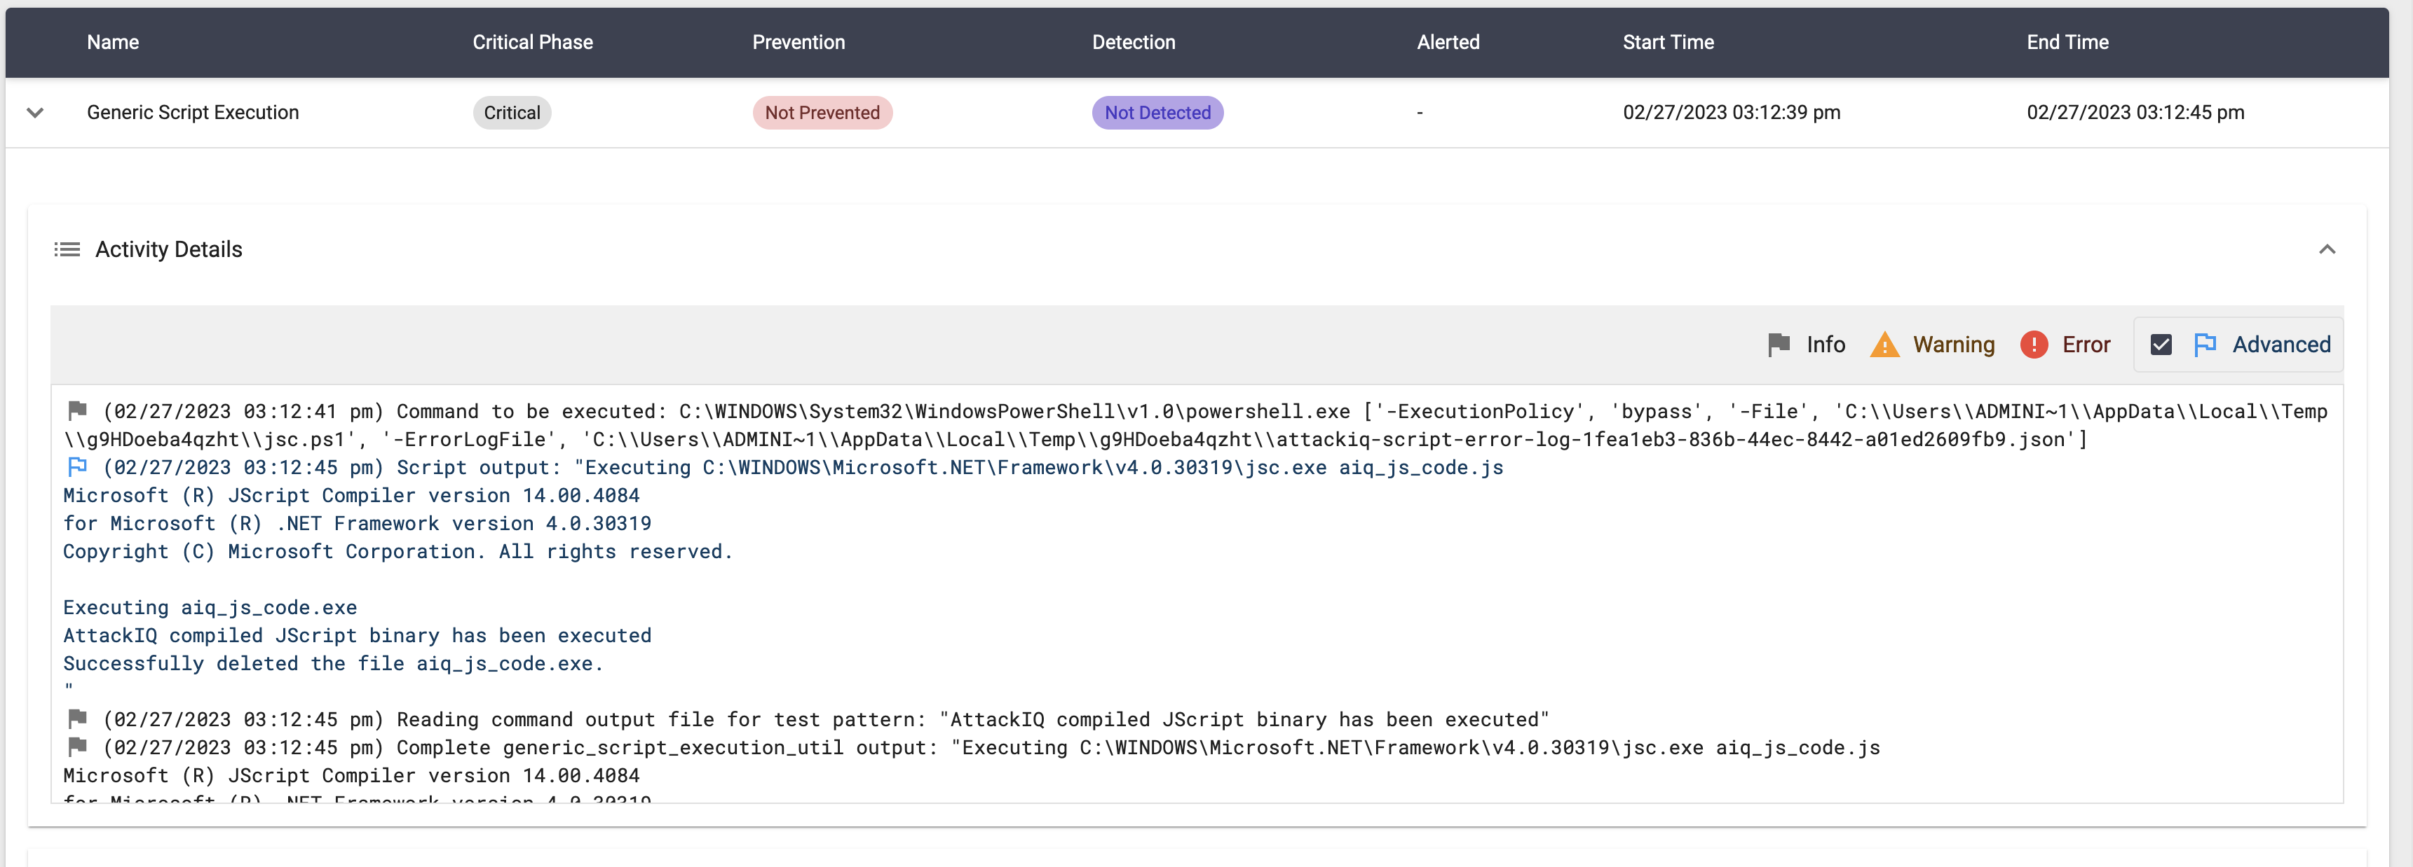Collapse the Generic Script Execution row chevron
Screen dimensions: 2413x867
pos(36,112)
